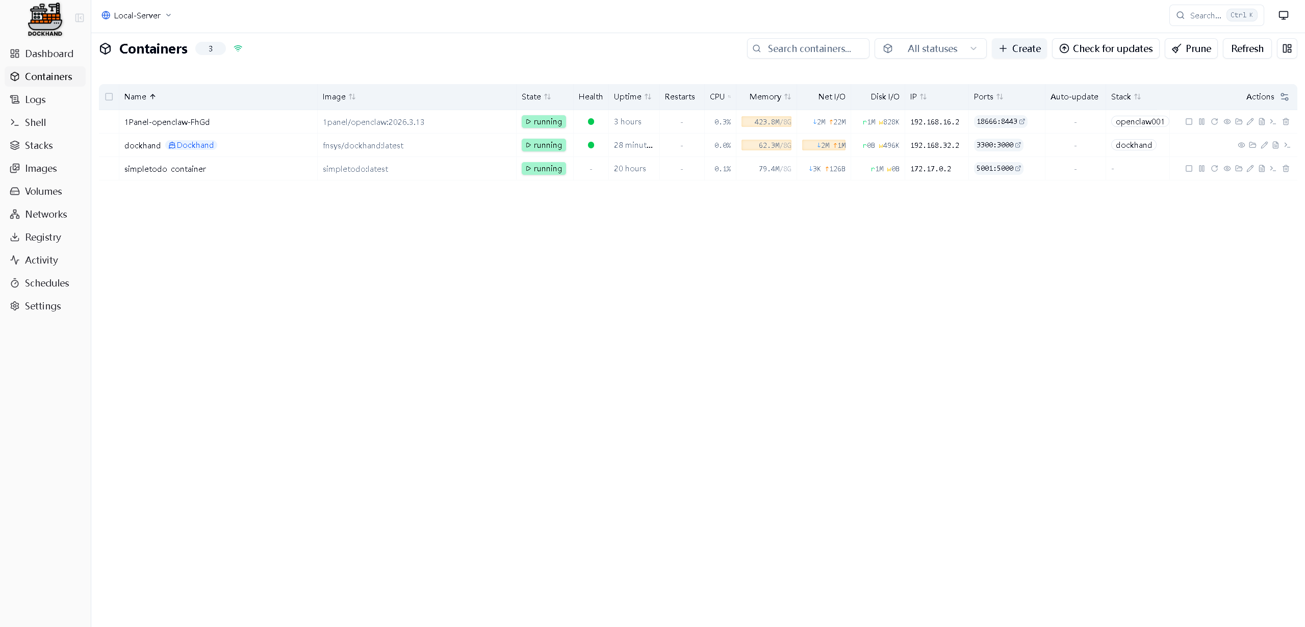Create a new container
Screen dimensions: 1305x627
[1019, 48]
